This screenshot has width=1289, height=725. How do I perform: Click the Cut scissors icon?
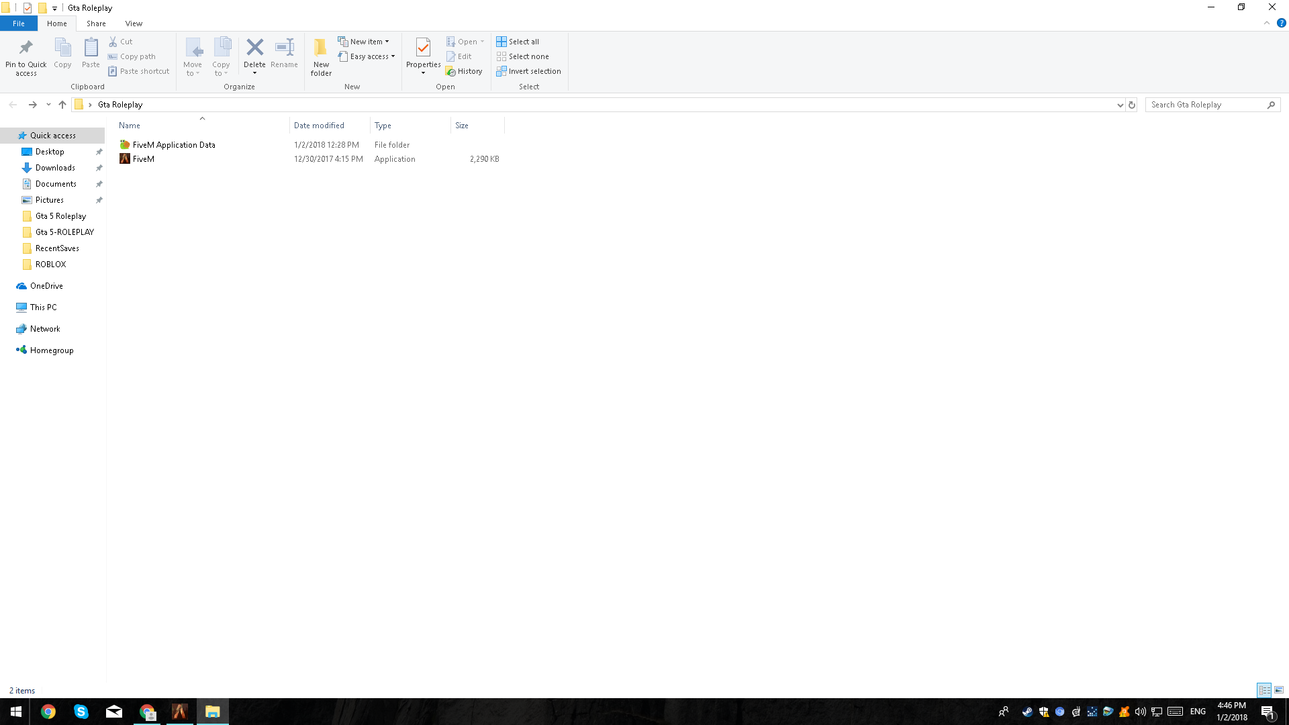pos(113,42)
